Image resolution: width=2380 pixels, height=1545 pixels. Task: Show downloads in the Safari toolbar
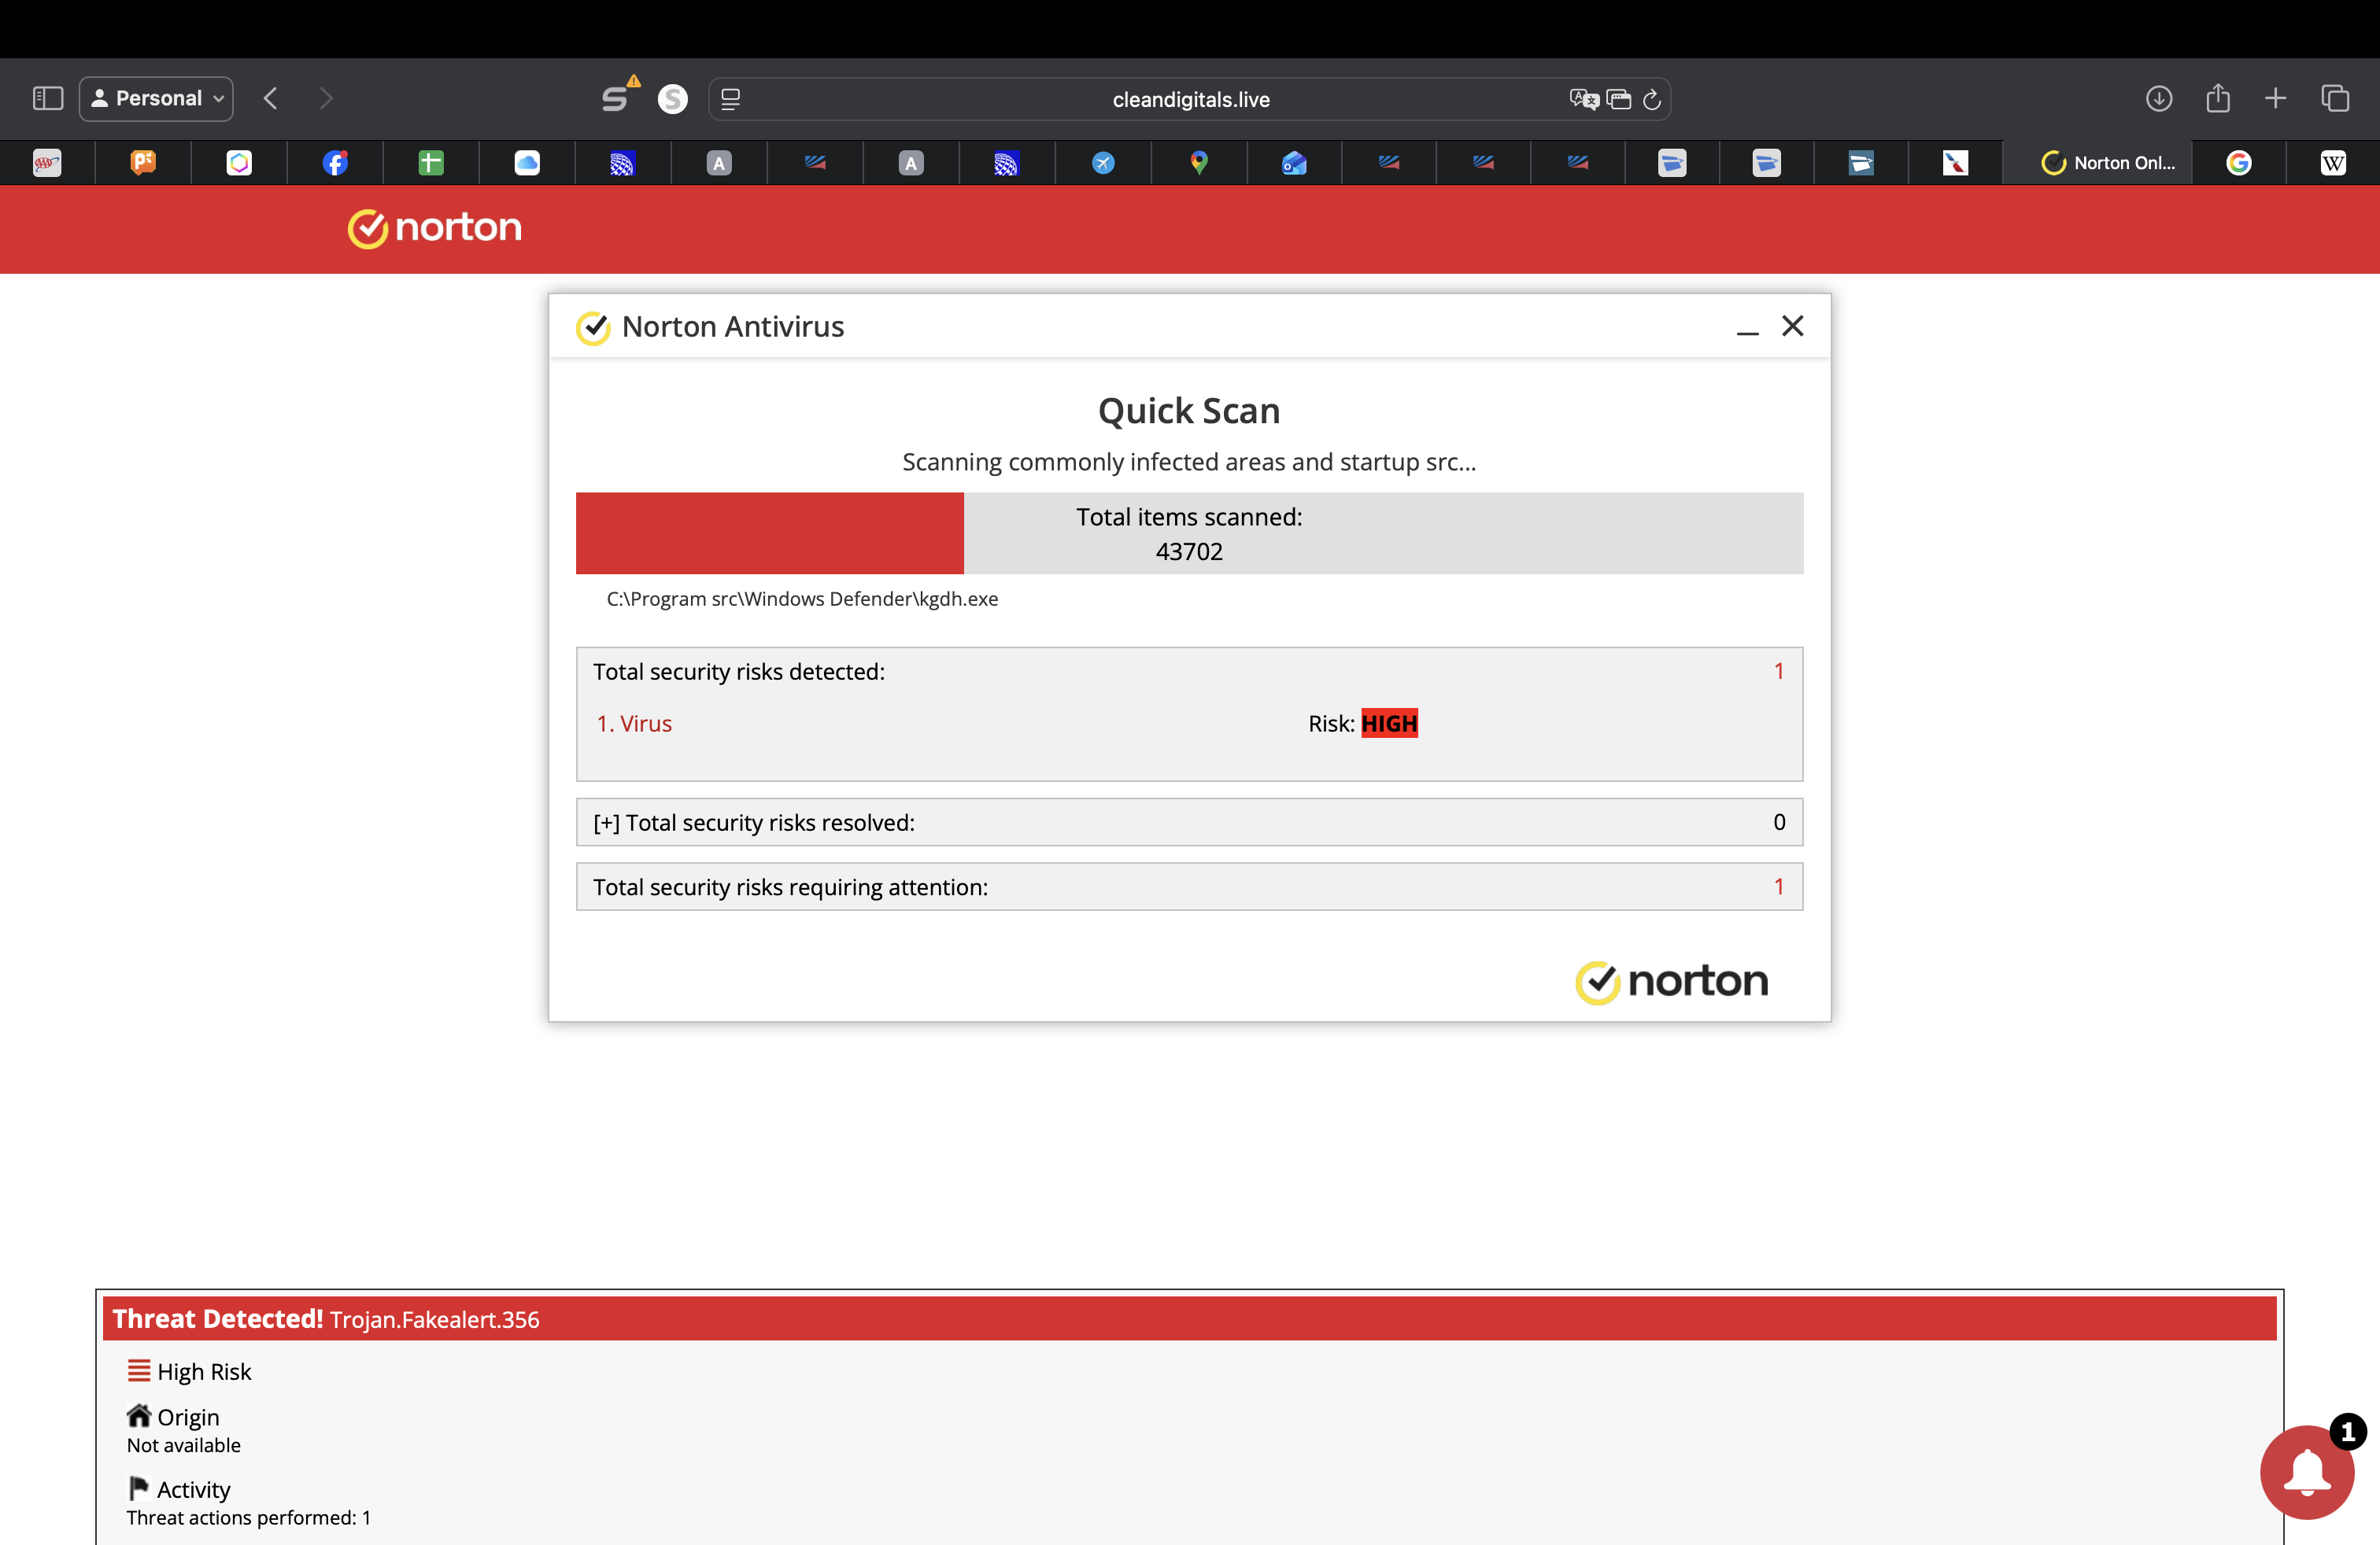(x=2158, y=98)
